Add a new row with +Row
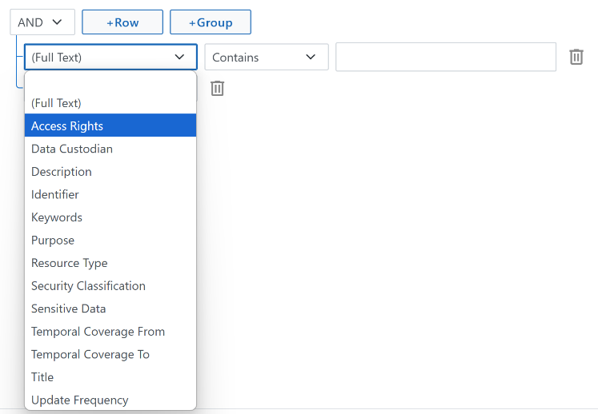Screen dimensions: 598x414 click(x=122, y=22)
